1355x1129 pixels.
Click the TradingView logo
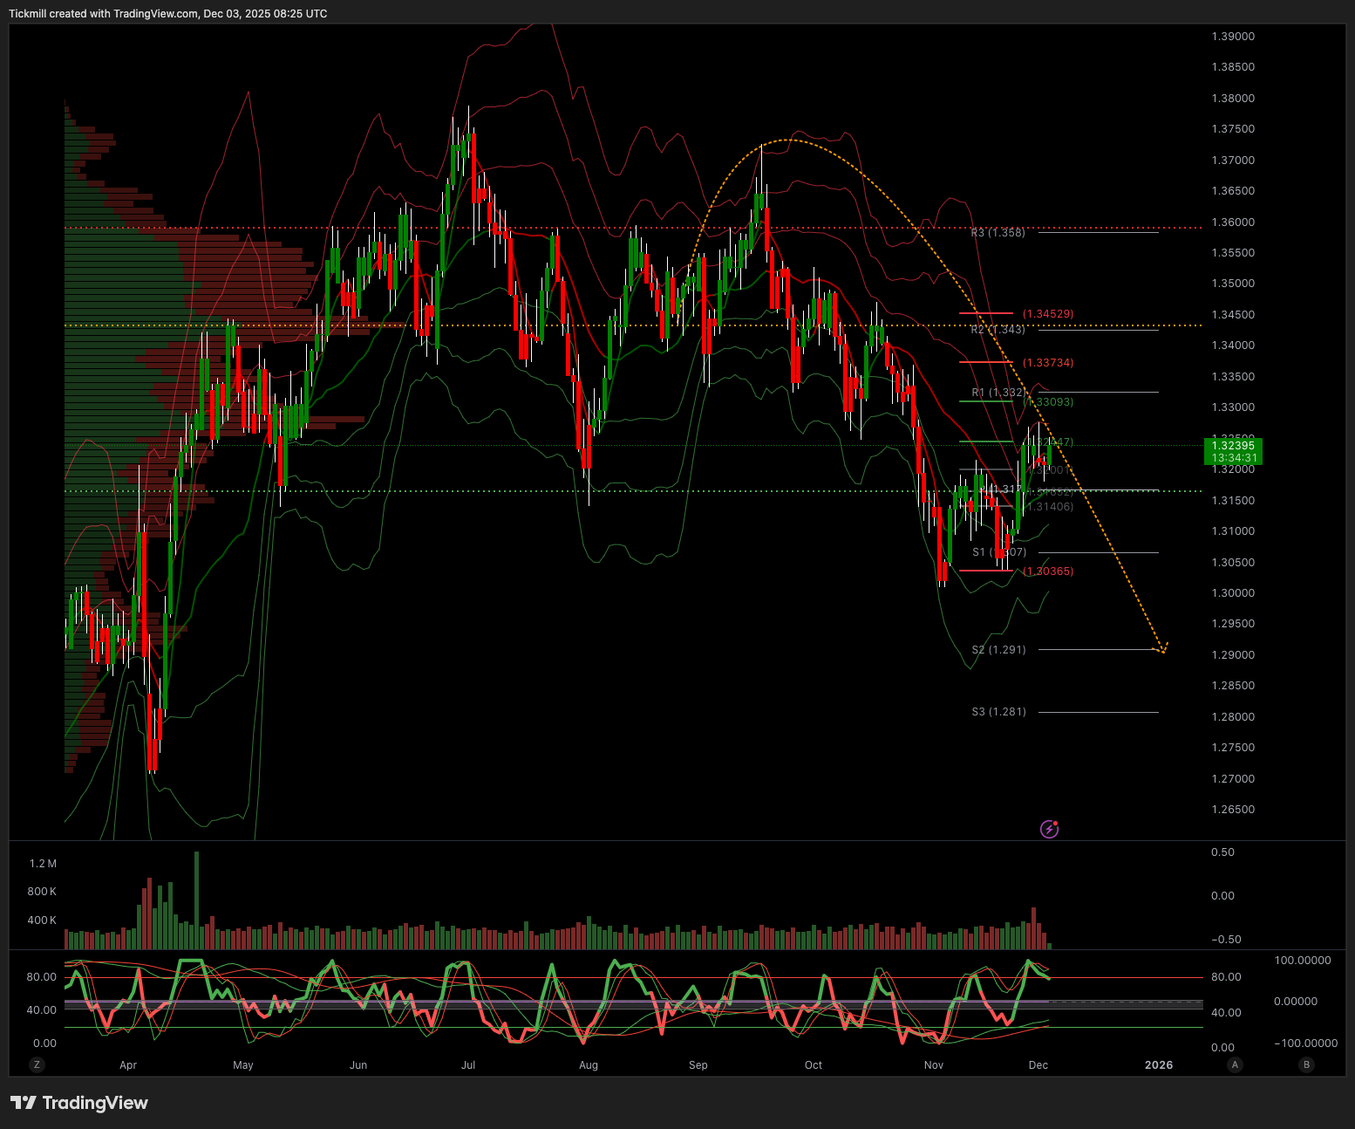tap(79, 1103)
